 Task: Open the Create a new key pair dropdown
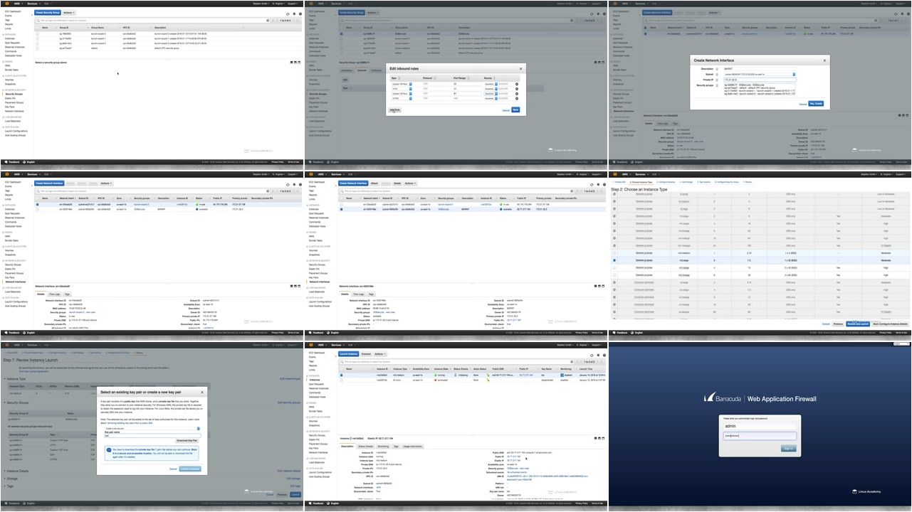152,429
